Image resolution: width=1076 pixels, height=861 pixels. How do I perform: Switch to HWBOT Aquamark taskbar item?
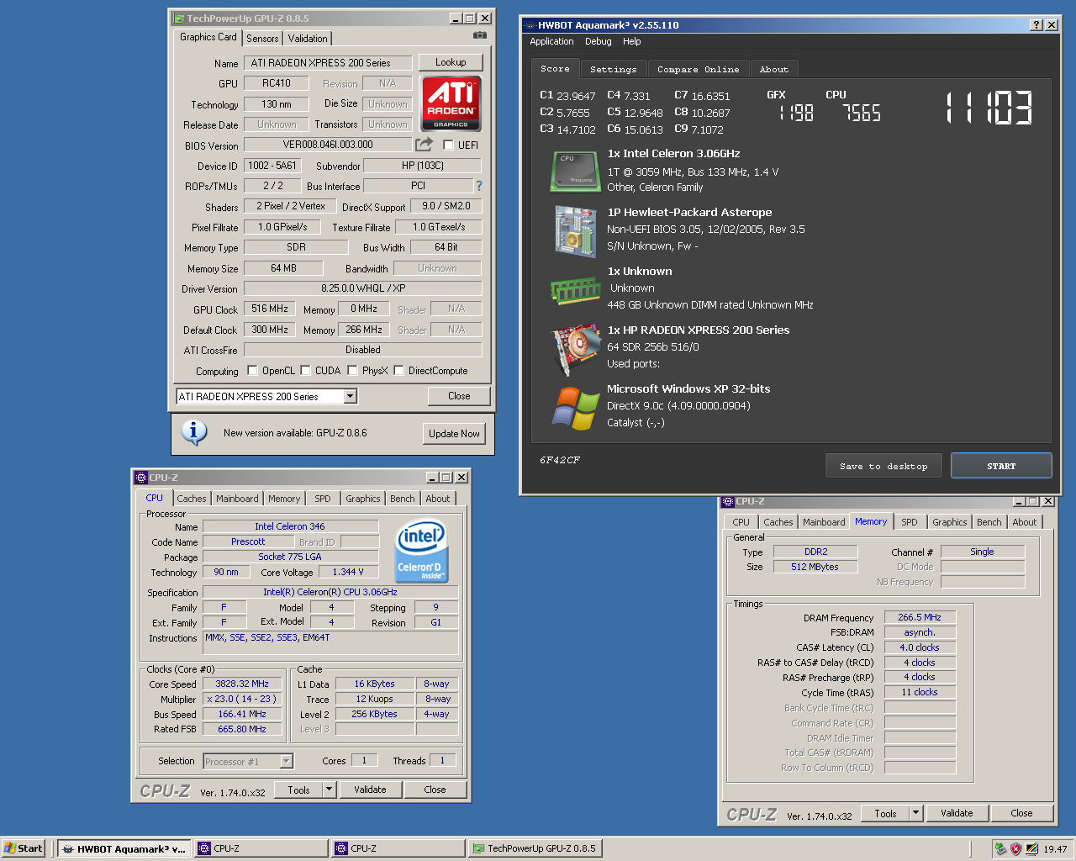point(124,848)
